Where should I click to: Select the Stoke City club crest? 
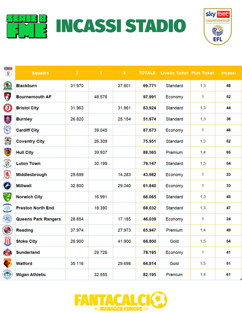pos(8,241)
